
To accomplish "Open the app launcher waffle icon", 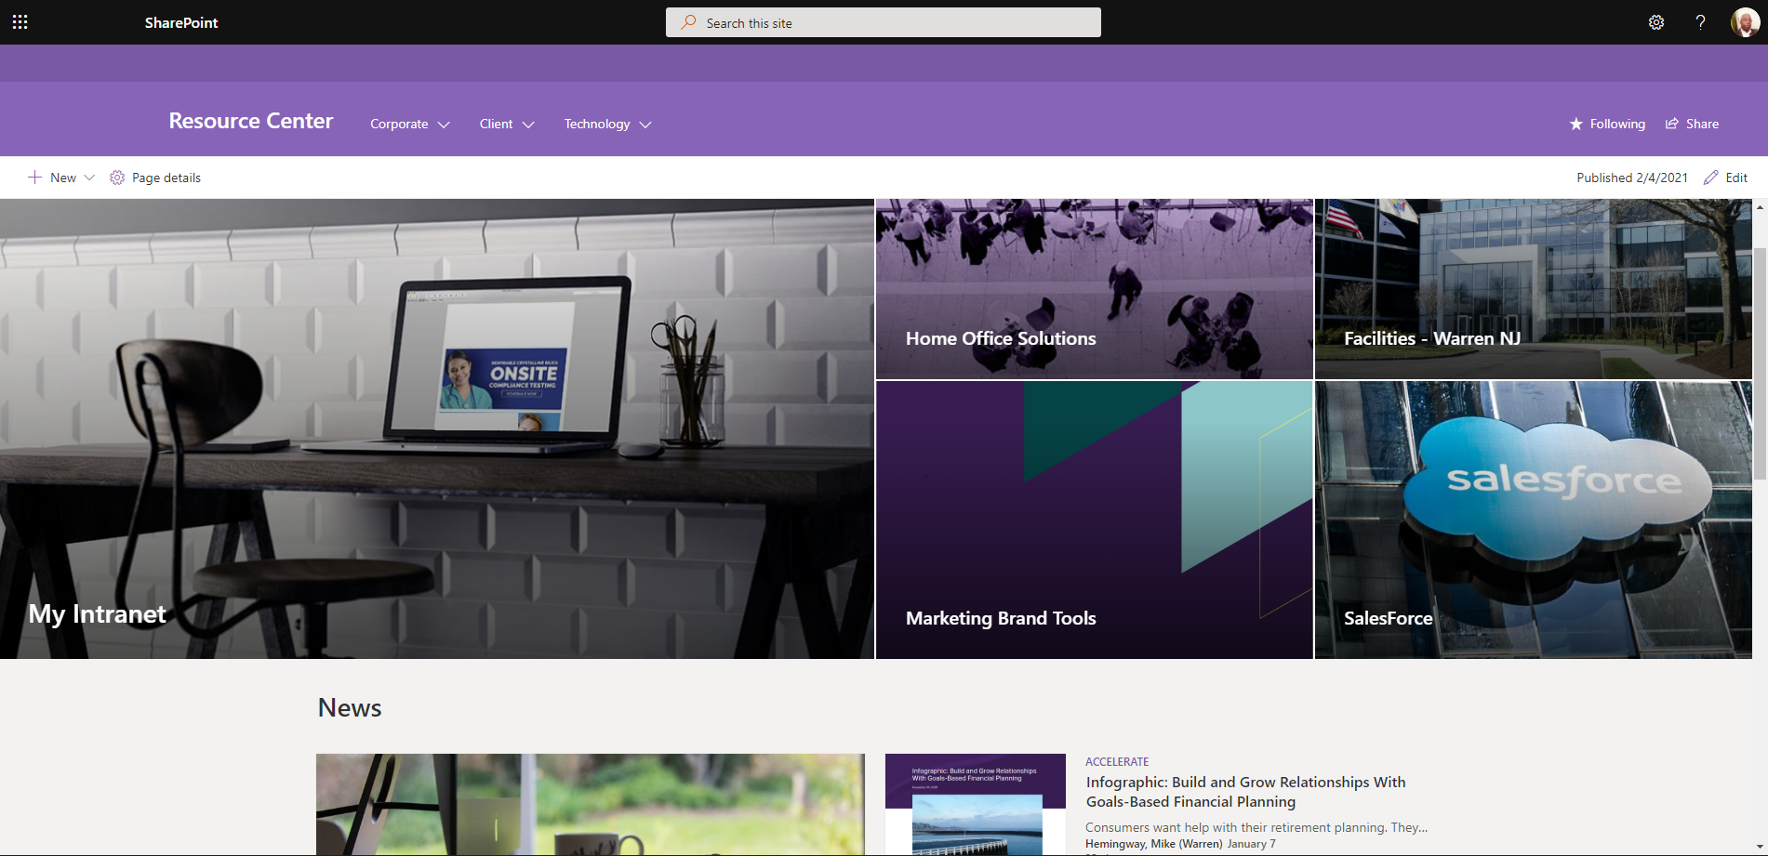I will tap(20, 22).
